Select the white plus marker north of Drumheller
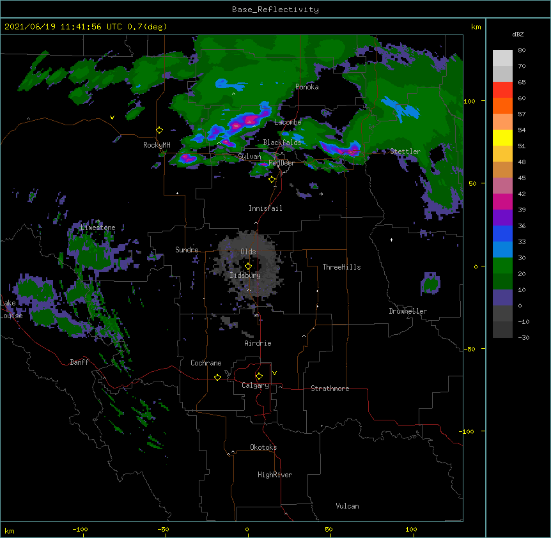This screenshot has height=538, width=551. point(391,240)
